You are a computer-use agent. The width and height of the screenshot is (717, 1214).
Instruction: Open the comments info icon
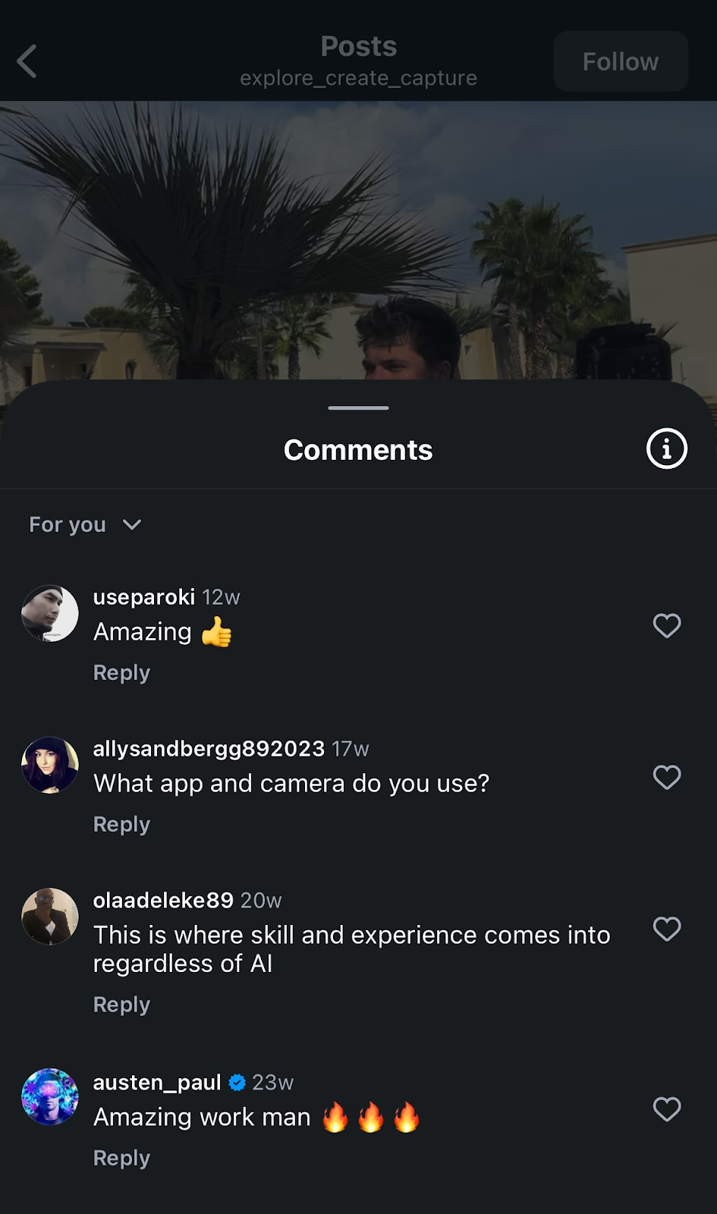(666, 449)
